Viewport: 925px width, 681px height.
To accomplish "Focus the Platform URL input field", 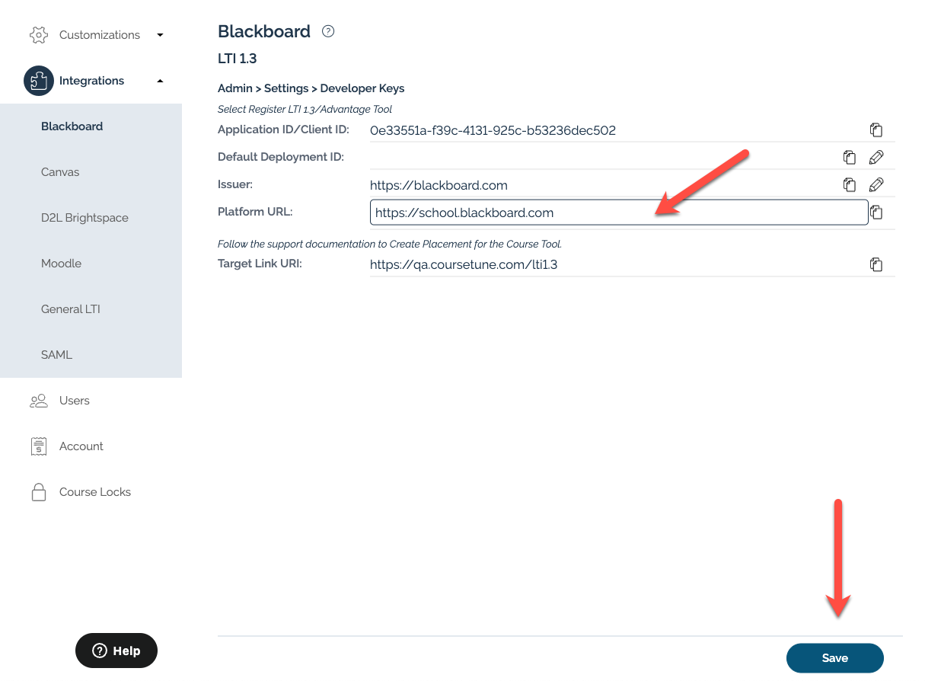I will (619, 213).
